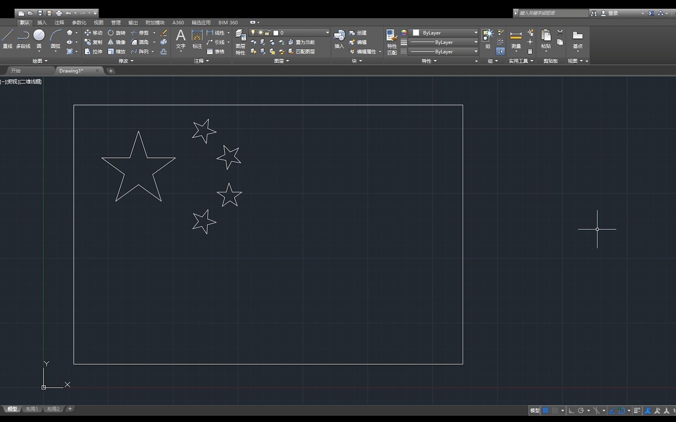The image size is (676, 422).
Task: Click the Scale (缩放) tool
Action: pos(117,52)
